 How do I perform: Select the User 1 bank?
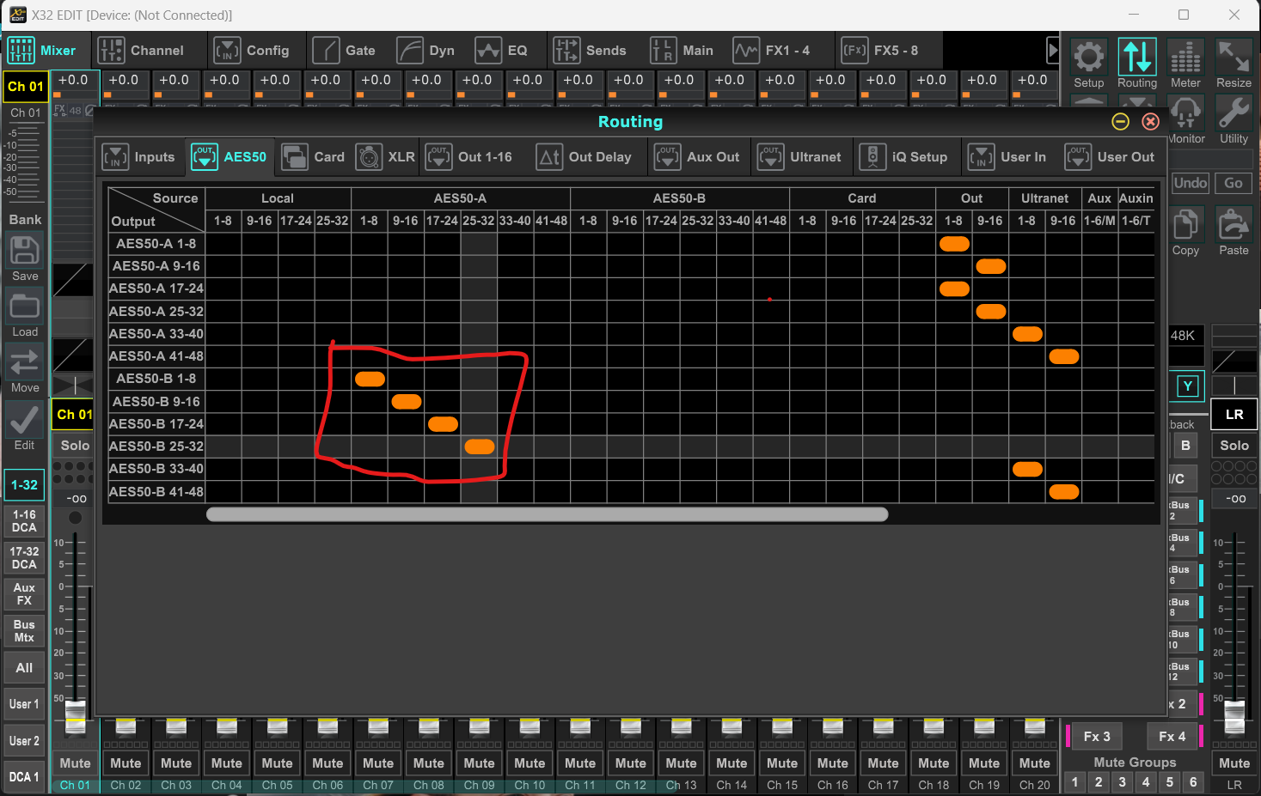click(24, 704)
